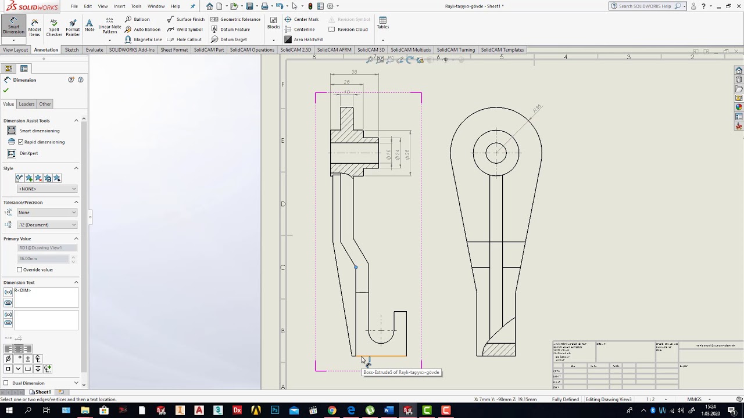744x418 pixels.
Task: Enable the Dual Dimension checkbox
Action: point(6,383)
